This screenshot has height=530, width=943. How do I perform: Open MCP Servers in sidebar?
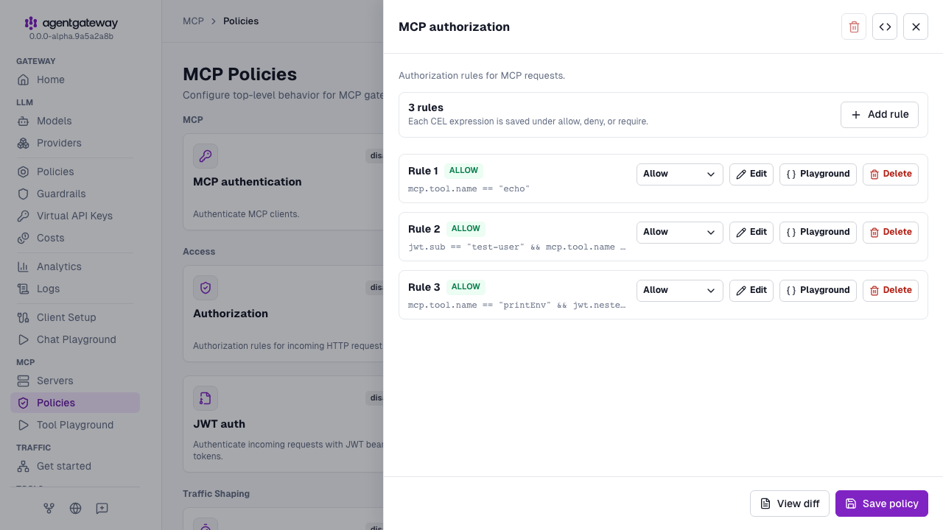click(75, 381)
